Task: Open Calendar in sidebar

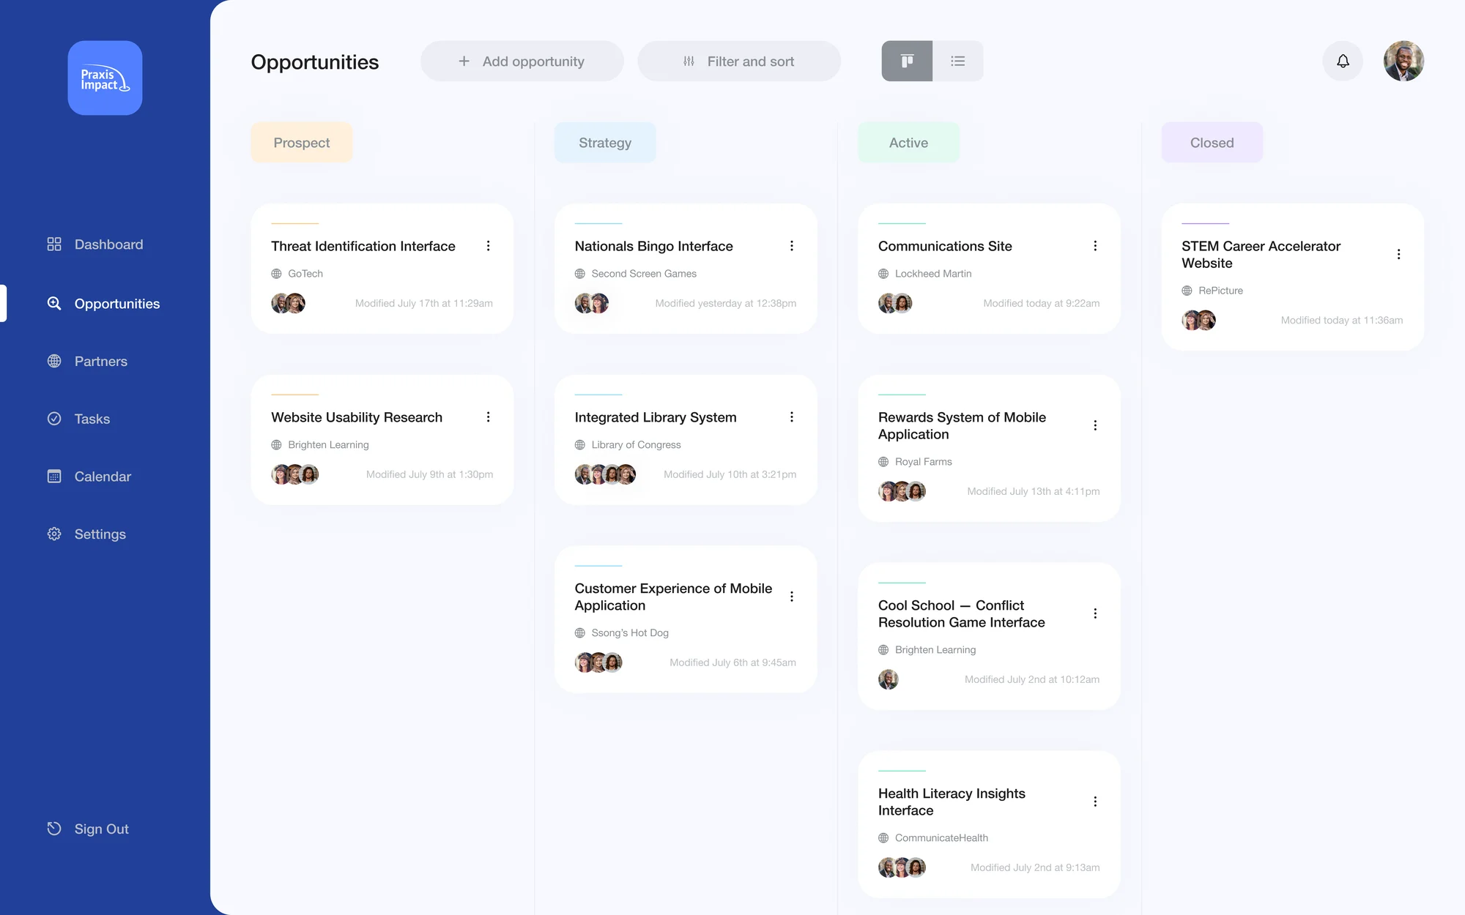Action: 89,477
